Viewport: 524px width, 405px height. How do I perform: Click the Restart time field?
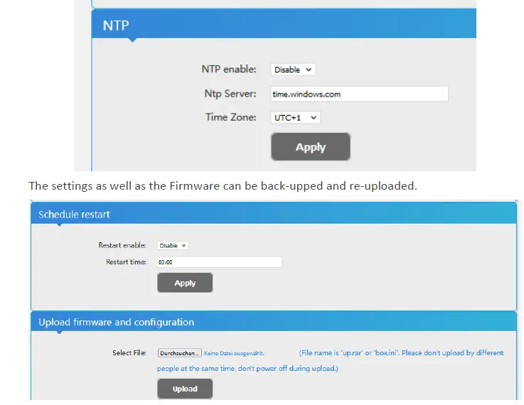[219, 262]
